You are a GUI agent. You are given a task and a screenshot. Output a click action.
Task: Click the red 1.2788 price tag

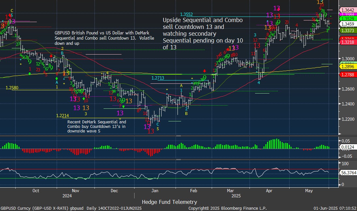348,75
